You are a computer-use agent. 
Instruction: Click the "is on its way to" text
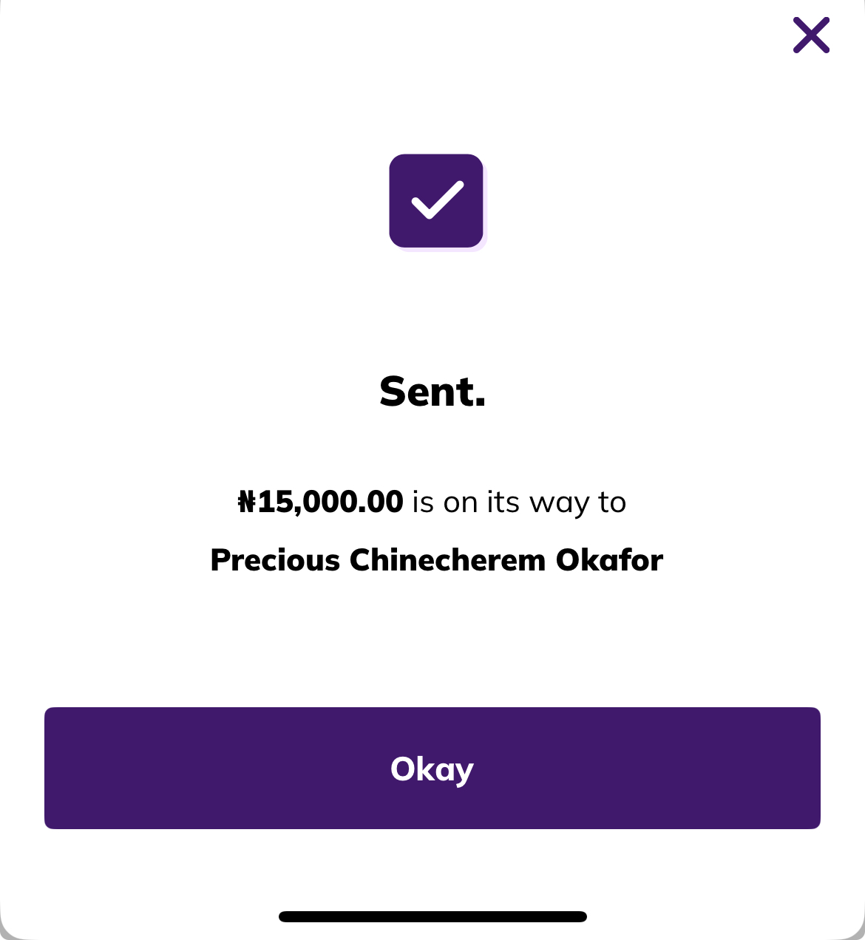pos(519,503)
